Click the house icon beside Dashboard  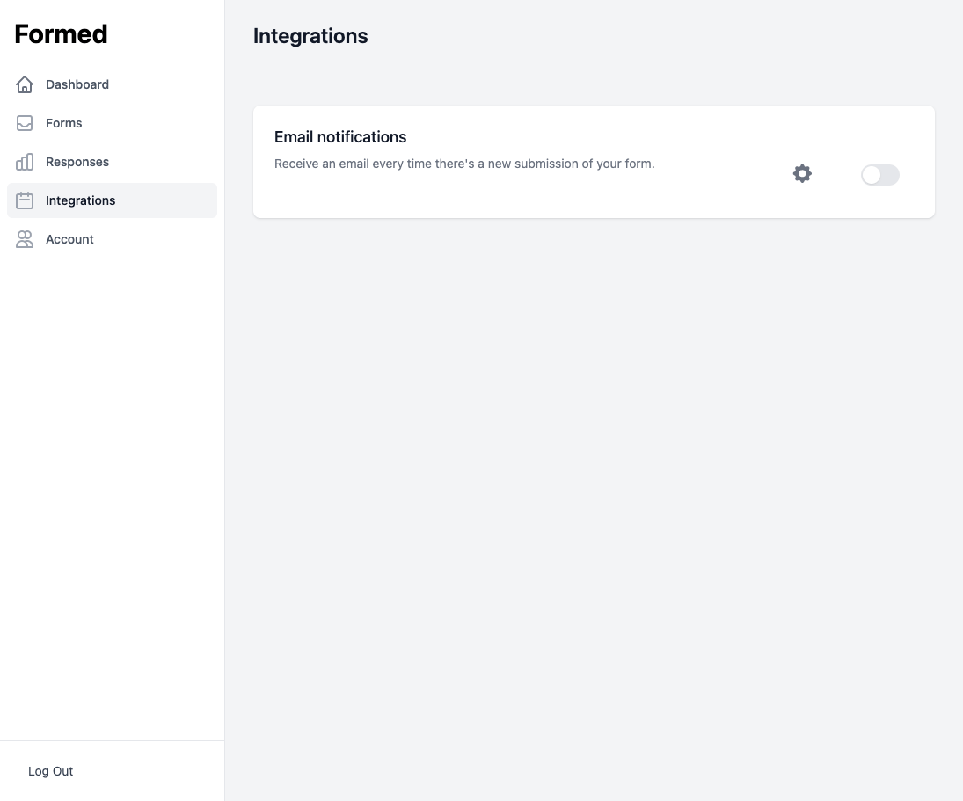[x=25, y=84]
